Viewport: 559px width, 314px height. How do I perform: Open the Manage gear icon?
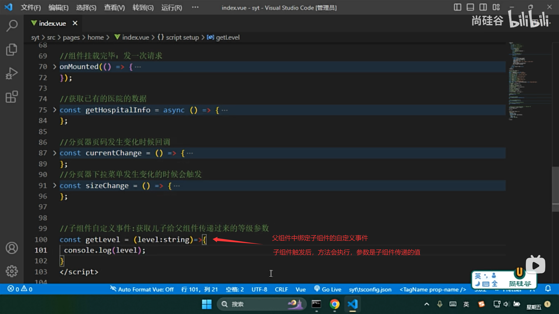click(x=12, y=271)
